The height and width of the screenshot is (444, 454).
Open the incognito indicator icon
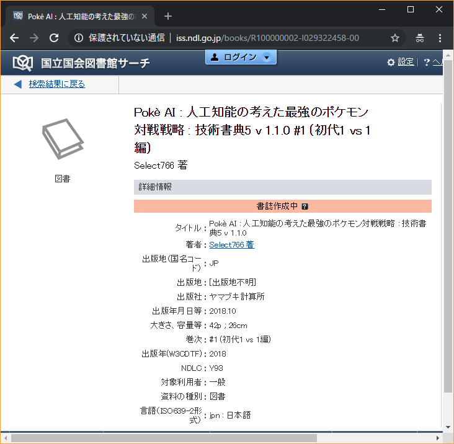coord(420,38)
